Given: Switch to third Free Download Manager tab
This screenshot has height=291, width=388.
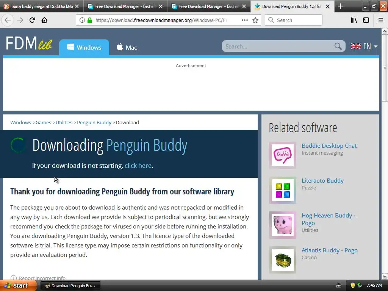Looking at the screenshot, I should click(x=209, y=6).
